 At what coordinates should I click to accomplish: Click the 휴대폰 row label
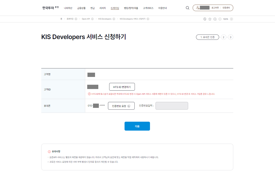pos(47,106)
